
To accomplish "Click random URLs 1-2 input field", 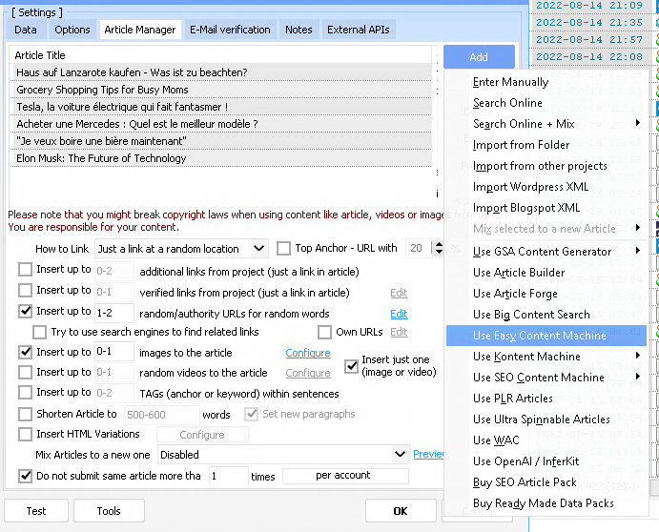I will click(x=113, y=313).
